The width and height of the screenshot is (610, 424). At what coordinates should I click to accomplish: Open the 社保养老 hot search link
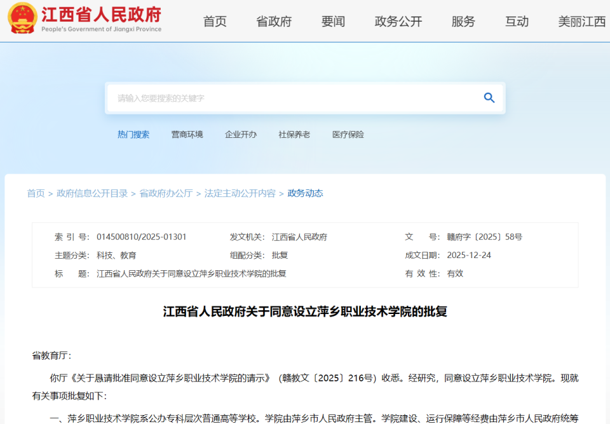294,134
